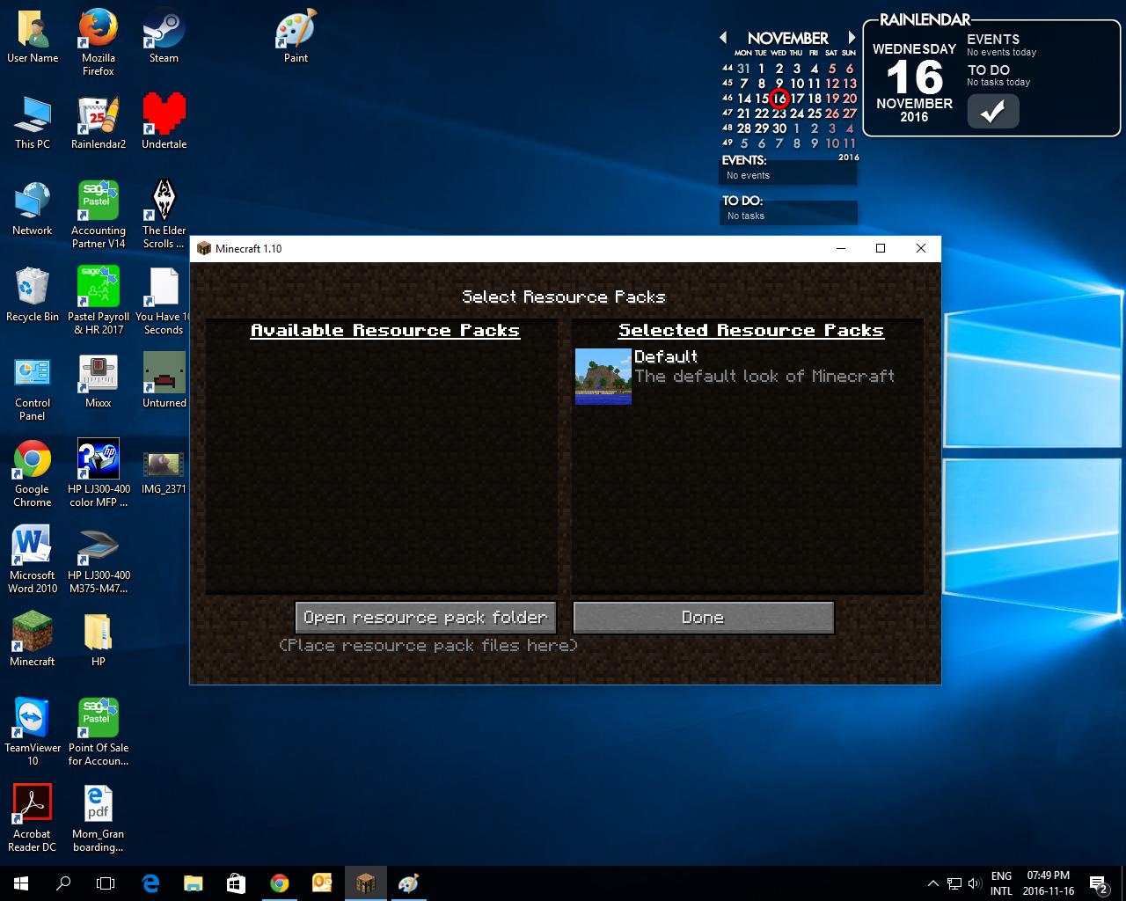Select November 16 in the calendar

pos(779,99)
